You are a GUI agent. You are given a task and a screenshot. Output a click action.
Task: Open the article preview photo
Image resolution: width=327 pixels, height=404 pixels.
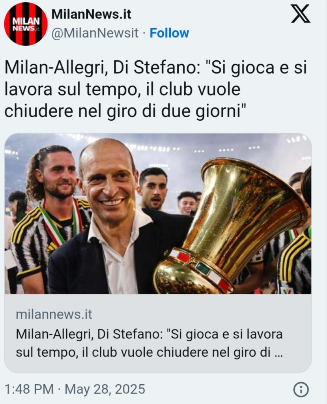[158, 213]
